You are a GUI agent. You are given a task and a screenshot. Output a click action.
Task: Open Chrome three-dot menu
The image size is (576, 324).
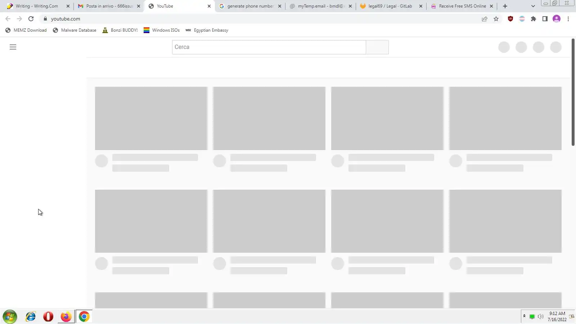tap(568, 19)
